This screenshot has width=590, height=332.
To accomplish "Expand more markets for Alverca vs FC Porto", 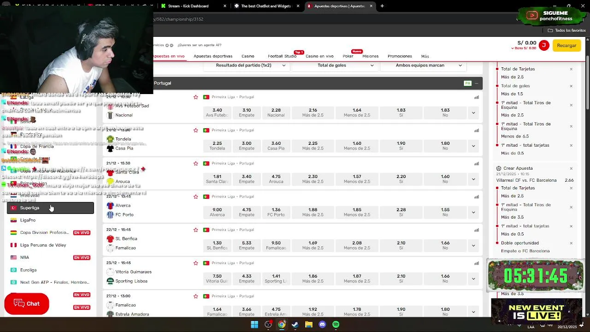I will 473,212.
